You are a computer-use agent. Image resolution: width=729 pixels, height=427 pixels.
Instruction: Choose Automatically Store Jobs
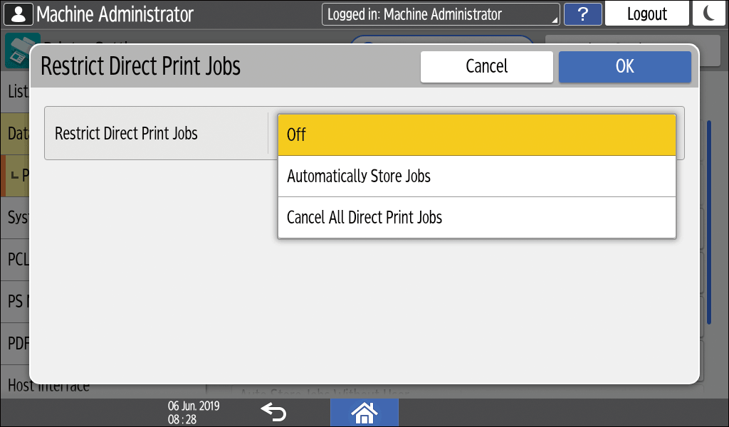pyautogui.click(x=476, y=176)
